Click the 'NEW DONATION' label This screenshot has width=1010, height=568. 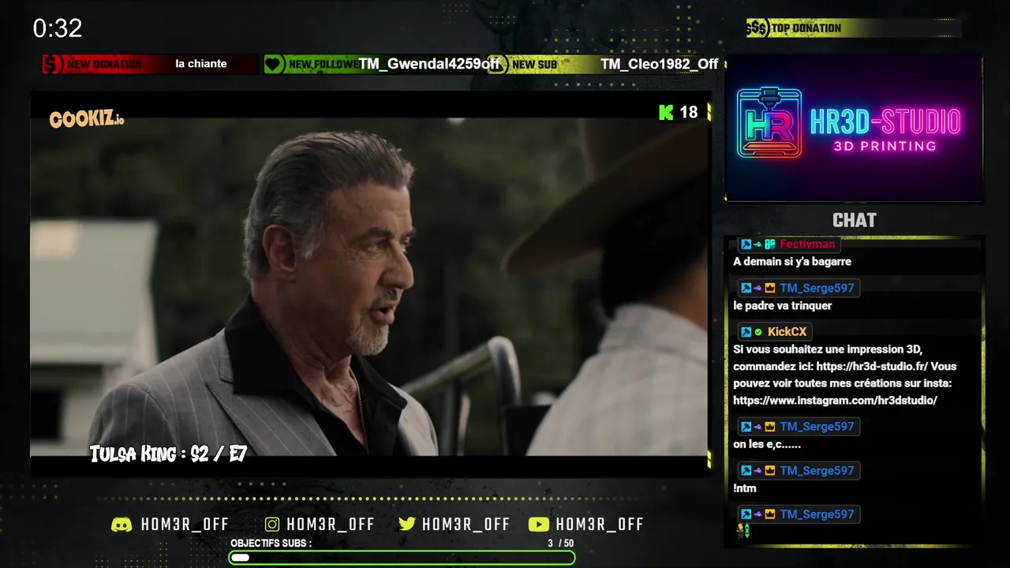(105, 64)
